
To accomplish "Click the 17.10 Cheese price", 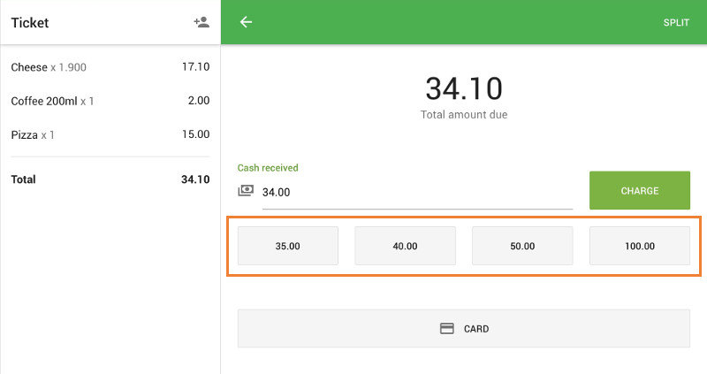I will (x=194, y=67).
